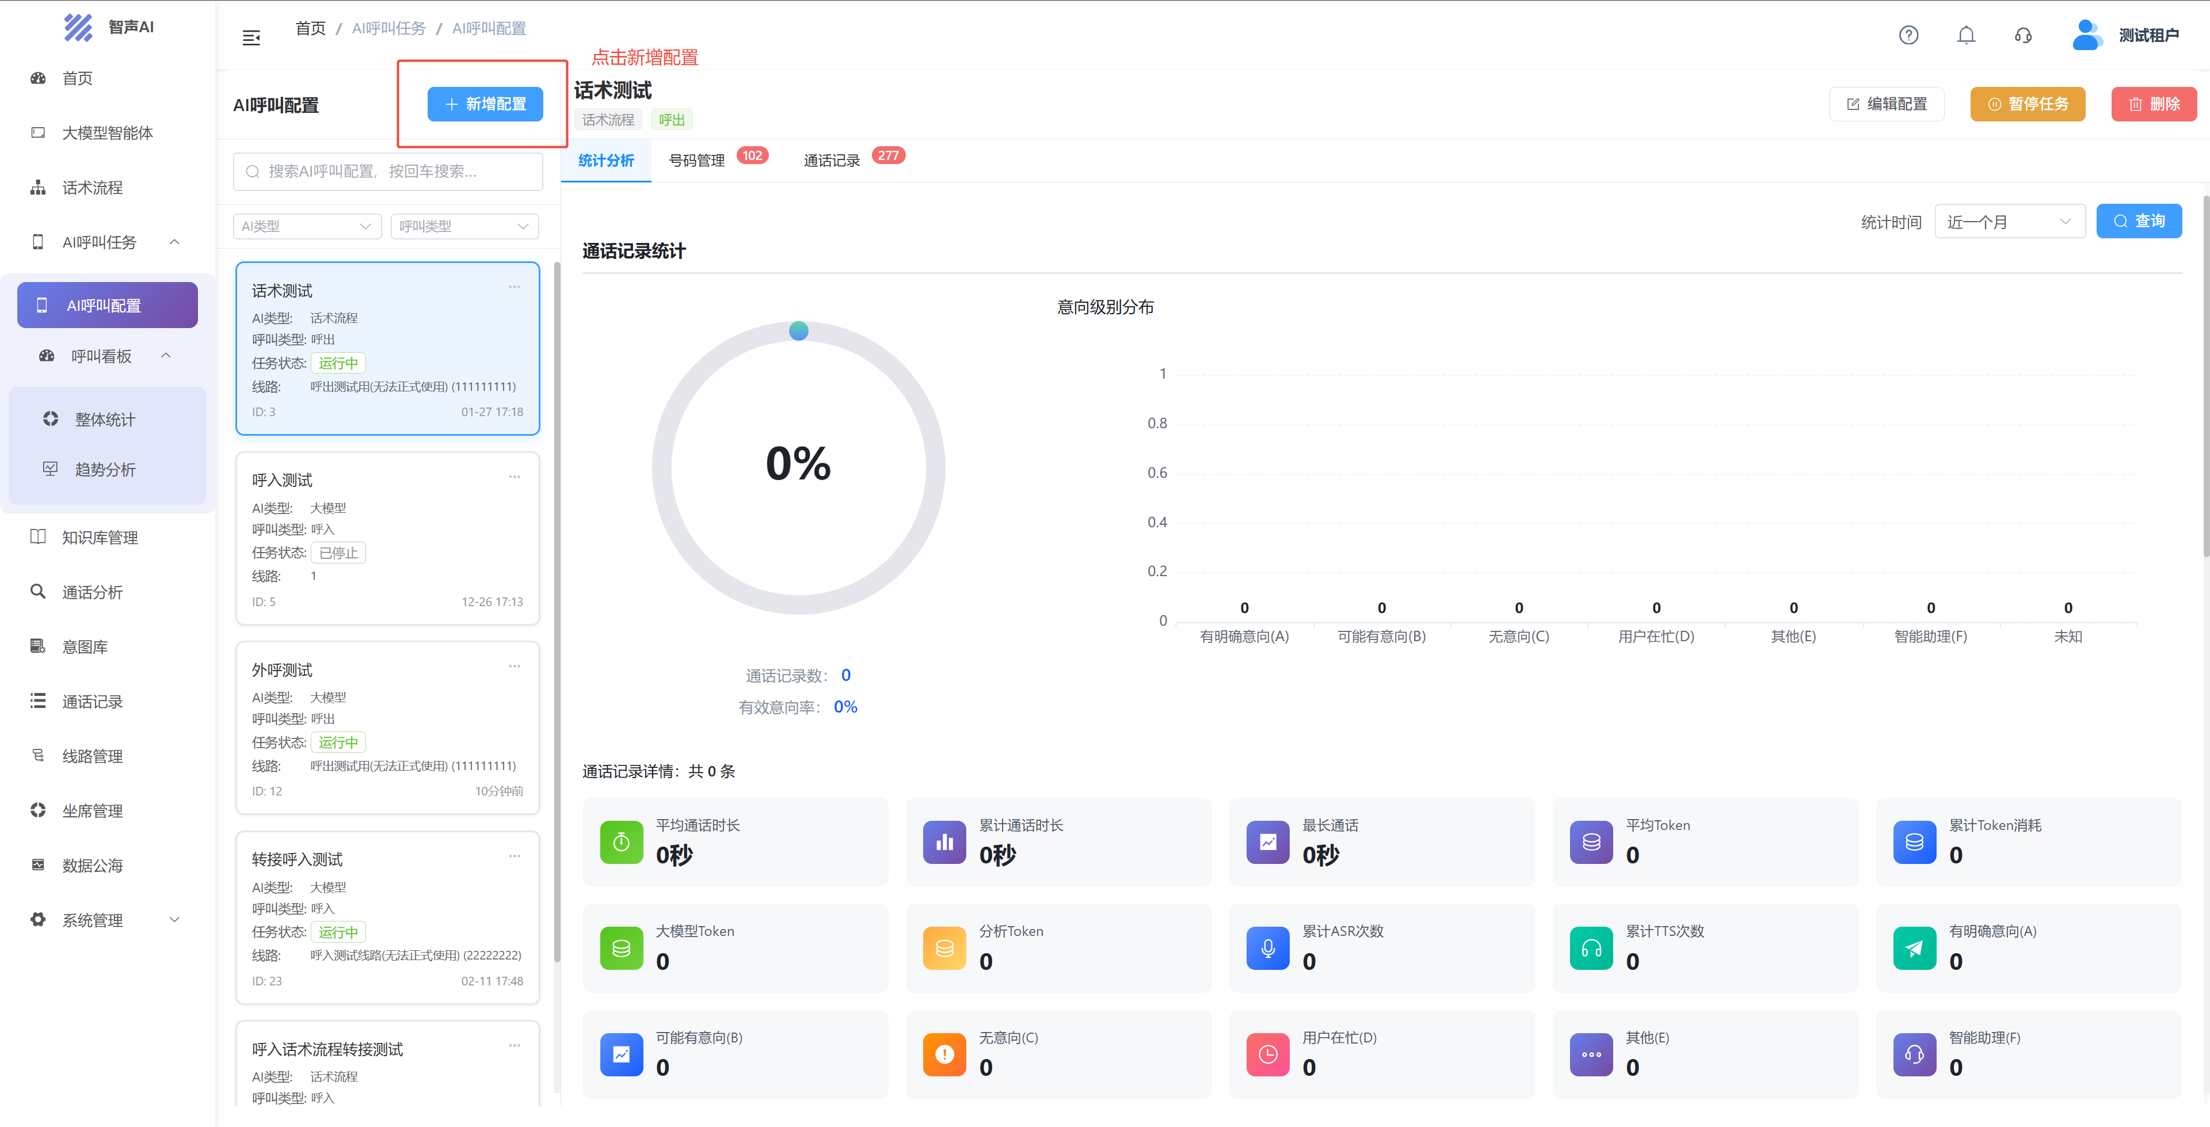Open more options on 外呼测试 card
Viewport: 2210px width, 1127px height.
point(514,666)
